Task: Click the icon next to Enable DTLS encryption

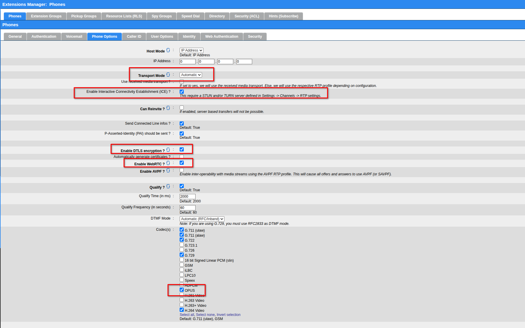Action: (x=168, y=150)
